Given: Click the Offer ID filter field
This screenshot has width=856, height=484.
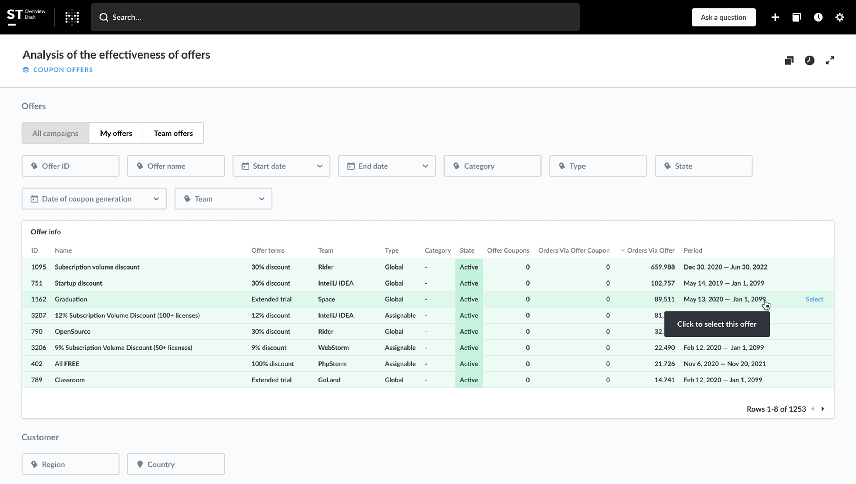Looking at the screenshot, I should click(x=70, y=166).
